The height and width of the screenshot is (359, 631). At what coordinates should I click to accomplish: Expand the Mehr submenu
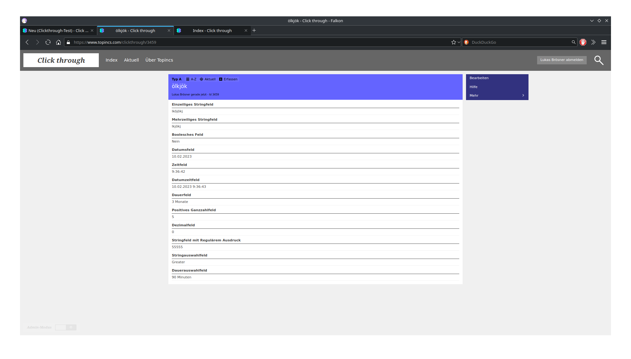[x=497, y=95]
